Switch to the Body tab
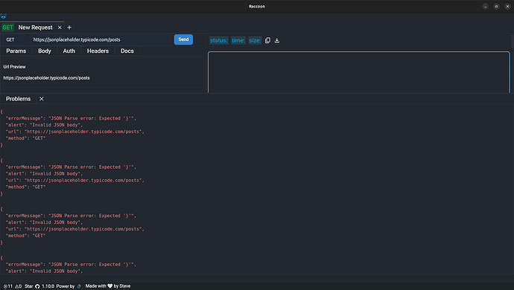Screen dimensions: 514x290 click(x=45, y=51)
